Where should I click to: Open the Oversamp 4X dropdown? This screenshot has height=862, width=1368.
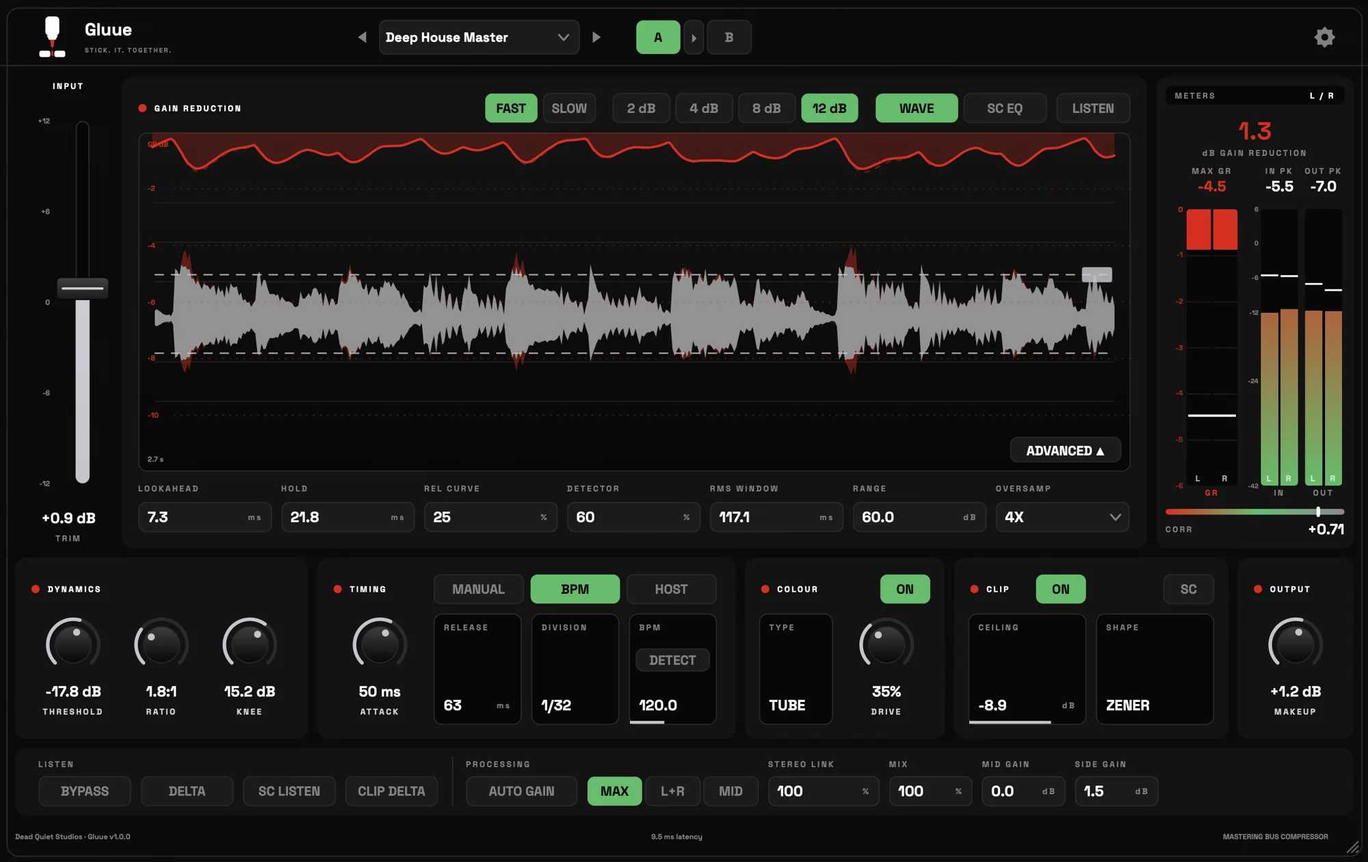pyautogui.click(x=1062, y=517)
